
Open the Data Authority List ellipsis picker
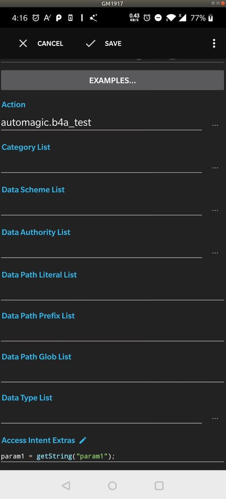pos(215,253)
